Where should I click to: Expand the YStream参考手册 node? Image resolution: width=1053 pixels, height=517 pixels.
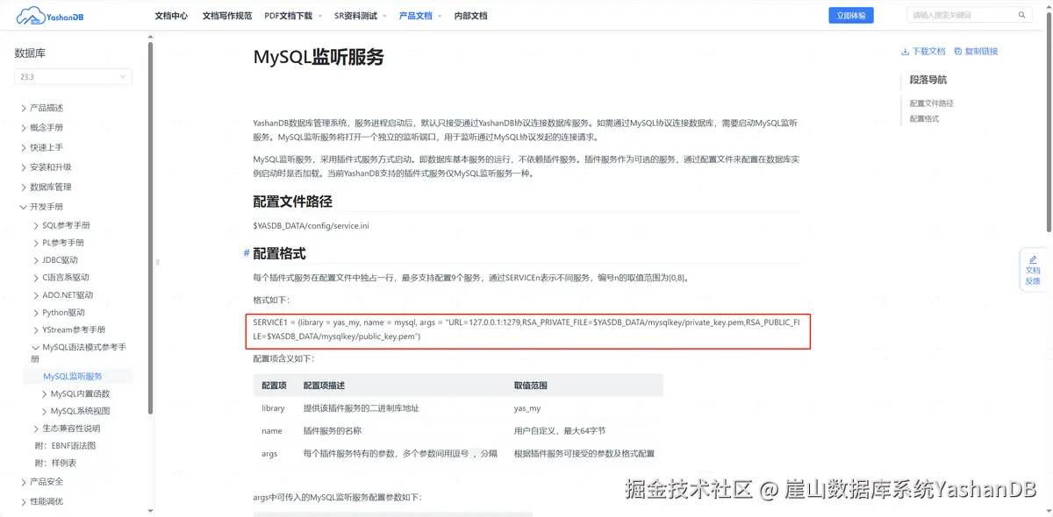coord(36,330)
